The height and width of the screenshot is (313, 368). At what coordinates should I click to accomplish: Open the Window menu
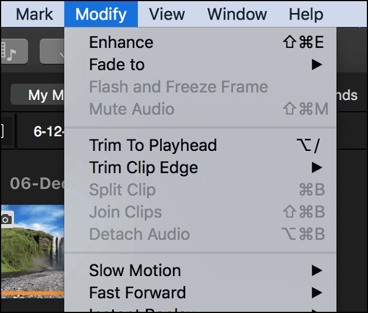coord(236,14)
